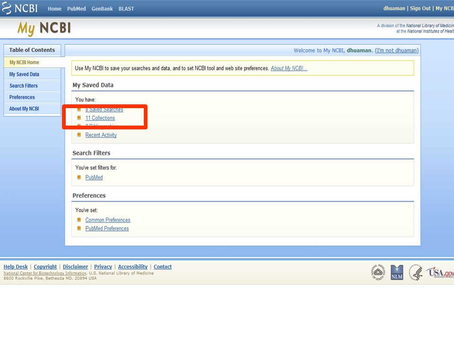Click bullet icon beside PubMed Preferences
454x340 pixels.
coord(79,228)
